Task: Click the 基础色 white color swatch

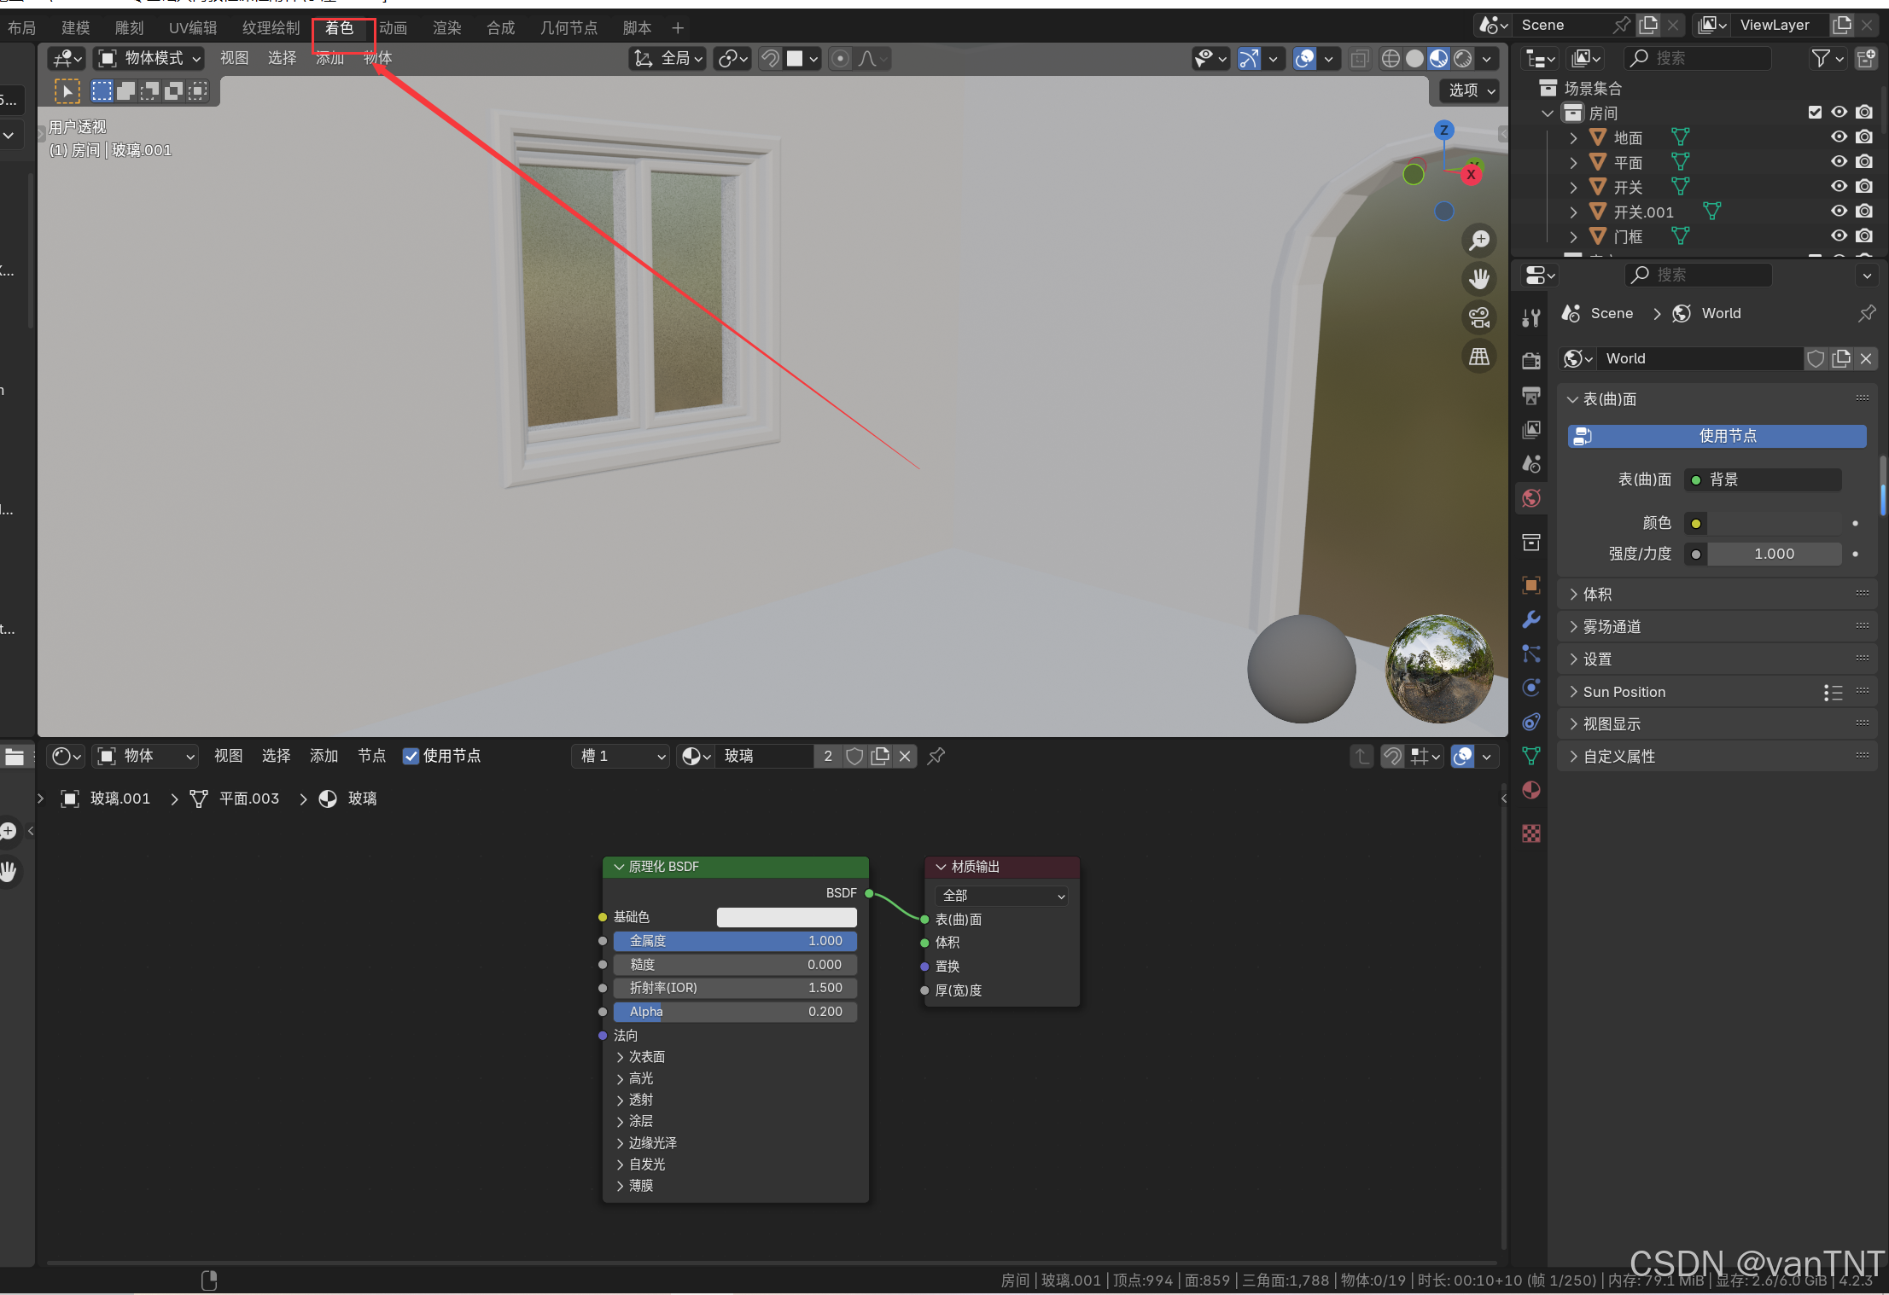Action: [x=786, y=917]
